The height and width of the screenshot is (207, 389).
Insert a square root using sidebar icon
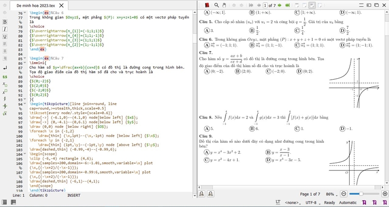[x=5, y=114]
